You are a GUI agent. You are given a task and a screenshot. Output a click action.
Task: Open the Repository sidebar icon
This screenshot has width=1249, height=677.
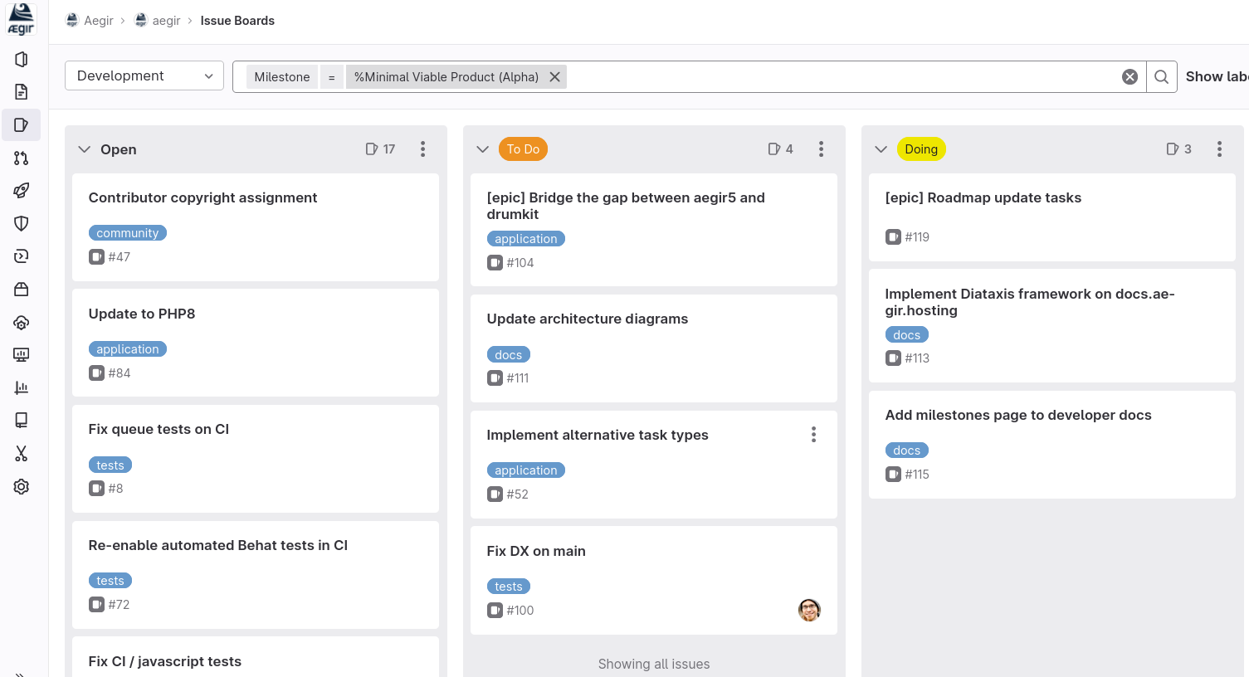coord(22,92)
